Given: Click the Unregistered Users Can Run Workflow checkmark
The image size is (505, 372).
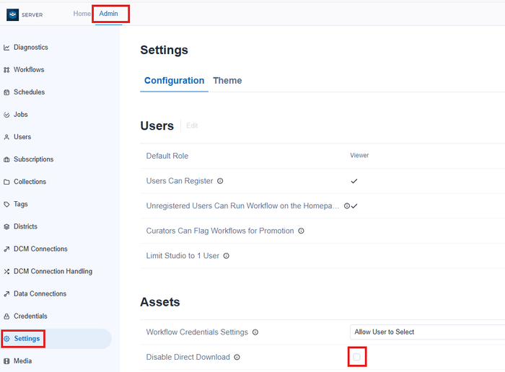Looking at the screenshot, I should [x=354, y=206].
